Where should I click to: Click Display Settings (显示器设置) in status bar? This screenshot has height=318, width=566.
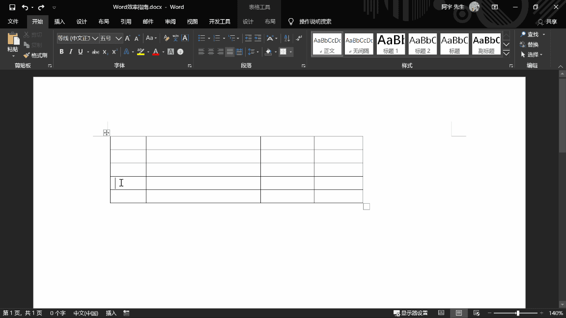tap(410, 313)
